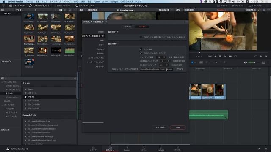Open the Media Pool panel button
Viewport: 271px width, 152px height.
[x=17, y=5]
